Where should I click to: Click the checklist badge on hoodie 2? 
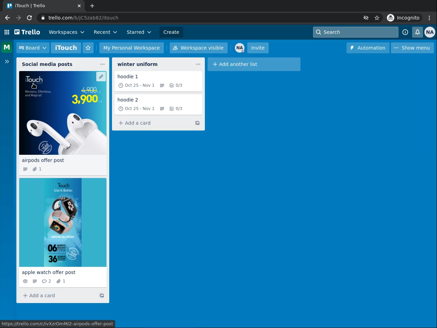[176, 109]
